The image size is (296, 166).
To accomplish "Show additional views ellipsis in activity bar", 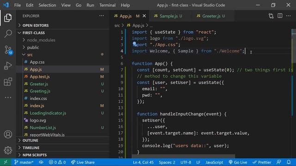I will (x=8, y=97).
